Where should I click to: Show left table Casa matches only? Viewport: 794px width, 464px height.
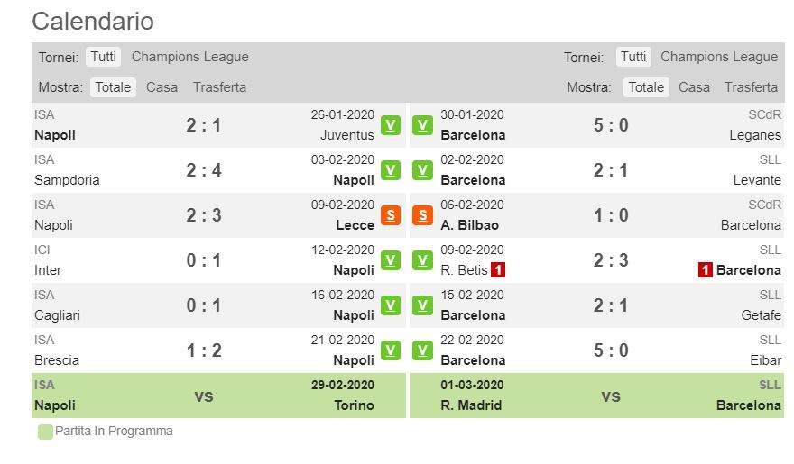pyautogui.click(x=162, y=87)
